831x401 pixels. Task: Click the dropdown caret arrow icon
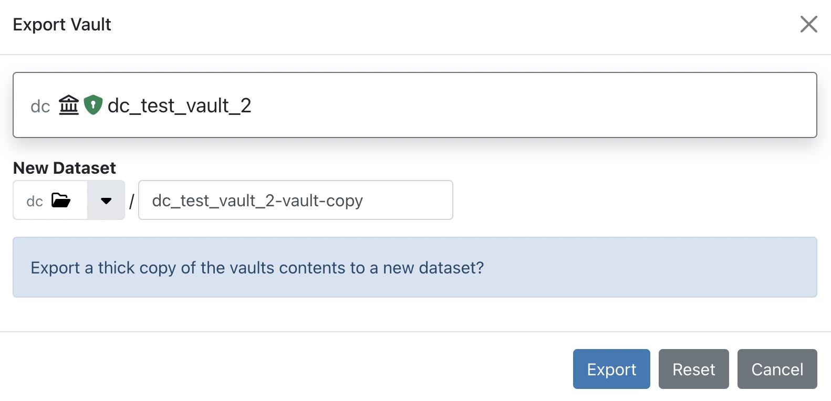(106, 200)
